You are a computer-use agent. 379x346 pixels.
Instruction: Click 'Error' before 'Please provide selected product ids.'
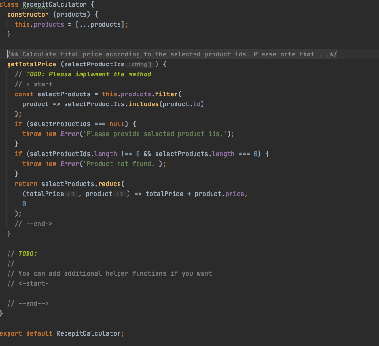click(x=70, y=134)
